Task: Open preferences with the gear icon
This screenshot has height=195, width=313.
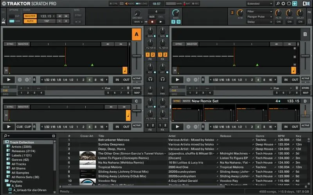Action: (x=284, y=4)
